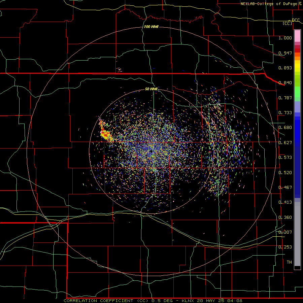Viewport: 303px width, 303px height.
Task: Select the 0.467 scale value
Action: pyautogui.click(x=285, y=188)
